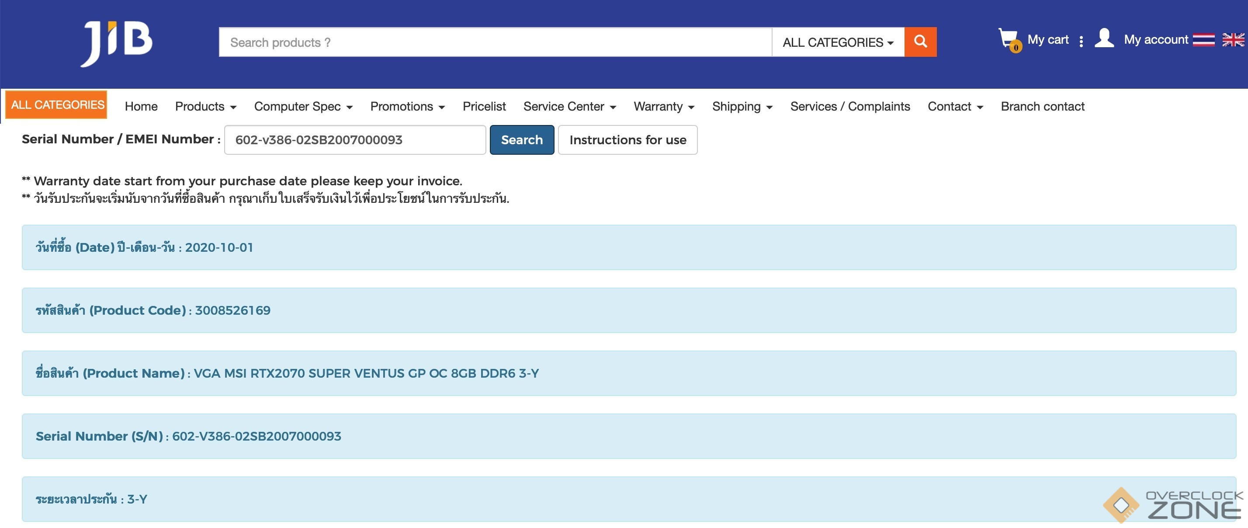Open Services / Complaints page
The image size is (1248, 528).
pos(850,106)
